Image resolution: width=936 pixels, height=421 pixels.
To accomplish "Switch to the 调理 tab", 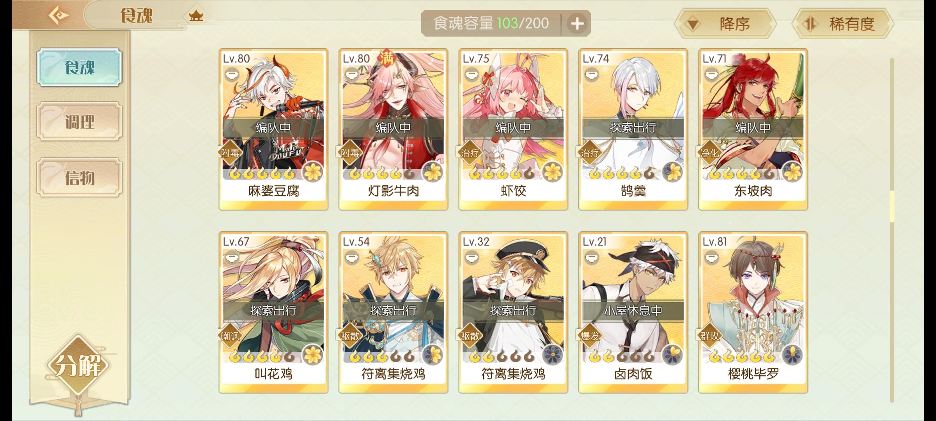I will pos(80,122).
